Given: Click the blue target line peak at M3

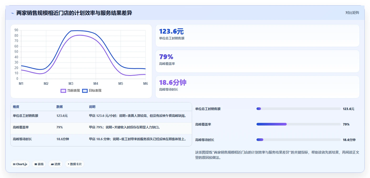Looking at the screenshot, I should point(71,31).
